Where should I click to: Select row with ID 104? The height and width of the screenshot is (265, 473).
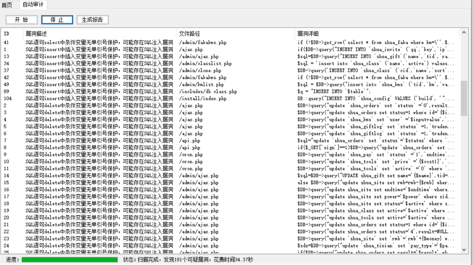click(230, 98)
